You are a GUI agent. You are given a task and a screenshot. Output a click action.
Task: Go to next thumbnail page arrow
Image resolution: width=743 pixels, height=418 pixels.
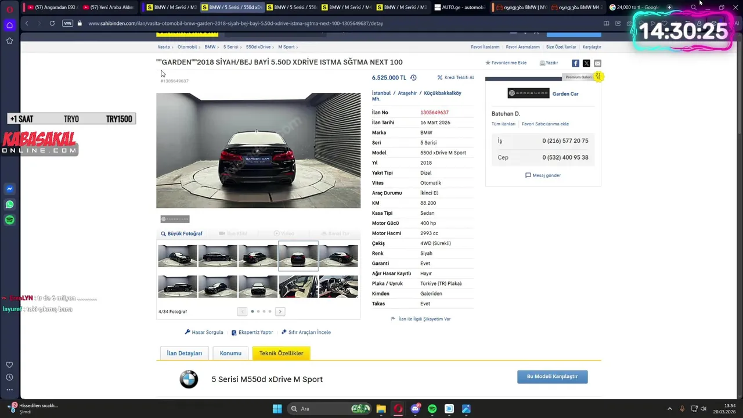pyautogui.click(x=280, y=312)
